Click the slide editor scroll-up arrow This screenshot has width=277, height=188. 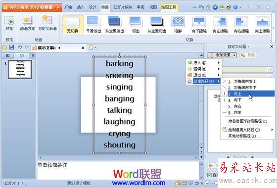tap(201, 55)
